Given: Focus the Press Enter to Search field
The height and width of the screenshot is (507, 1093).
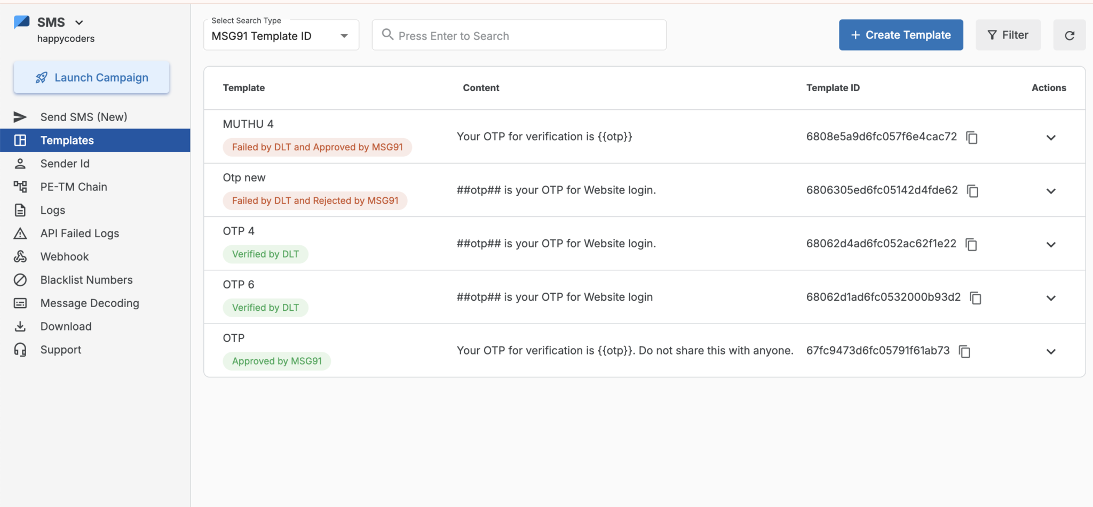Looking at the screenshot, I should pos(519,35).
